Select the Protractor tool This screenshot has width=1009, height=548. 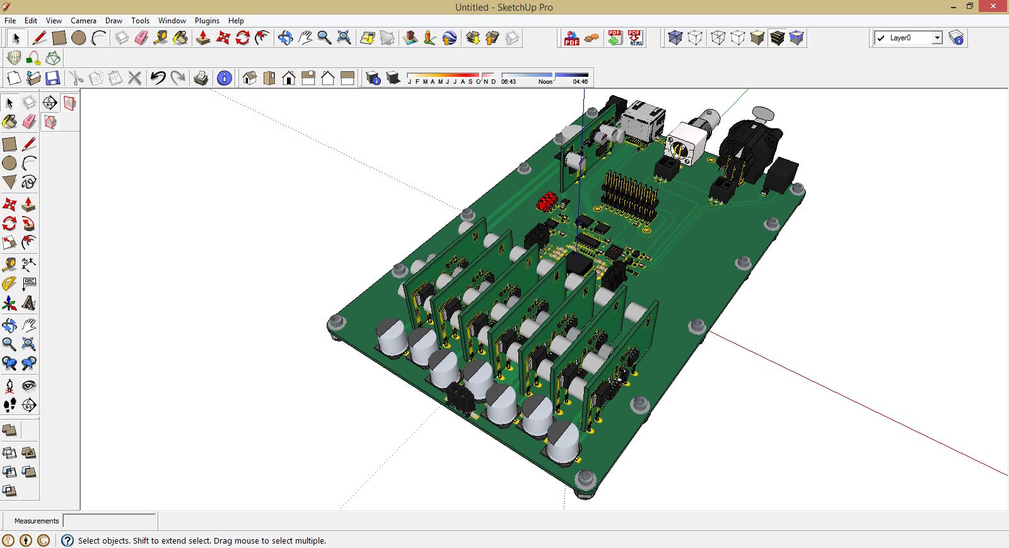click(9, 284)
